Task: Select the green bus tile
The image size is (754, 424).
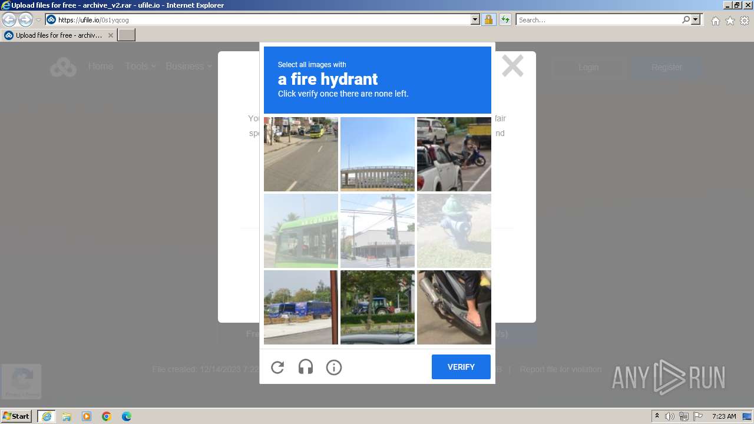Action: click(x=301, y=231)
